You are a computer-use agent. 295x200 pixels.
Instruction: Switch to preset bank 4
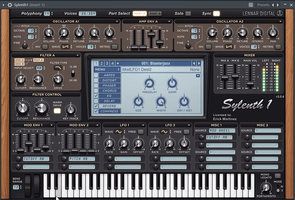113,63
